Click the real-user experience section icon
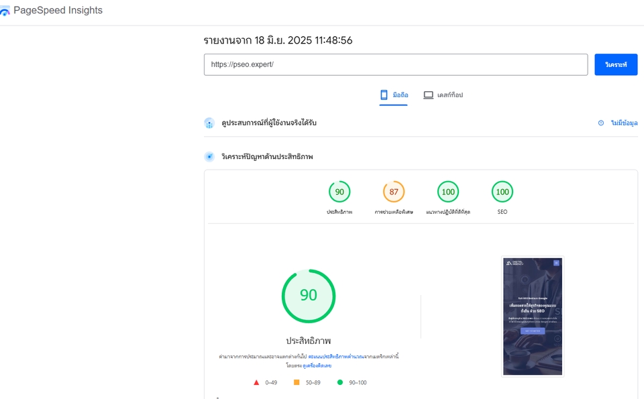Image resolution: width=644 pixels, height=399 pixels. pyautogui.click(x=209, y=123)
